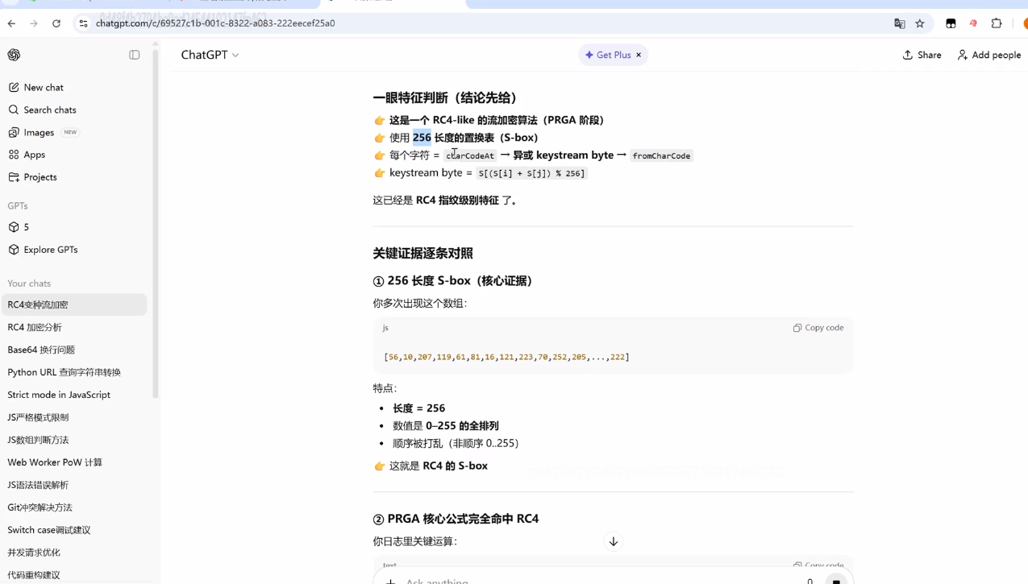1028x584 pixels.
Task: Open chat '并发请求优化'
Action: pyautogui.click(x=74, y=553)
